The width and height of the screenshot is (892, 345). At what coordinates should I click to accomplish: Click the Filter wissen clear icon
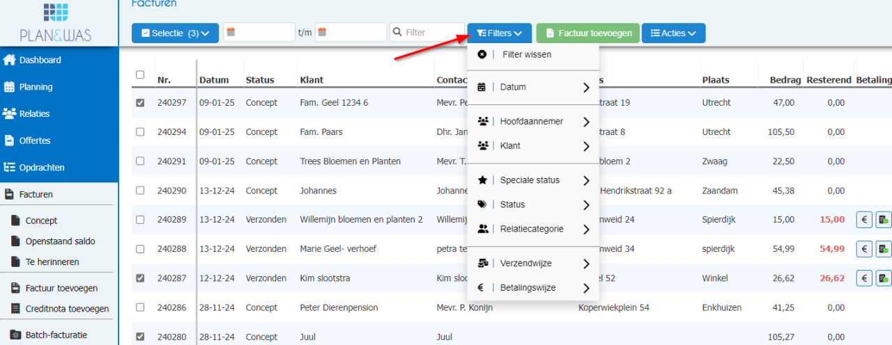coord(482,54)
